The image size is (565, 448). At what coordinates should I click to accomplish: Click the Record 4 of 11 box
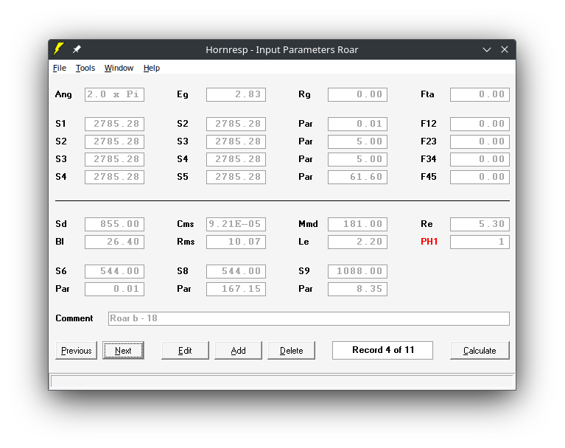[382, 350]
